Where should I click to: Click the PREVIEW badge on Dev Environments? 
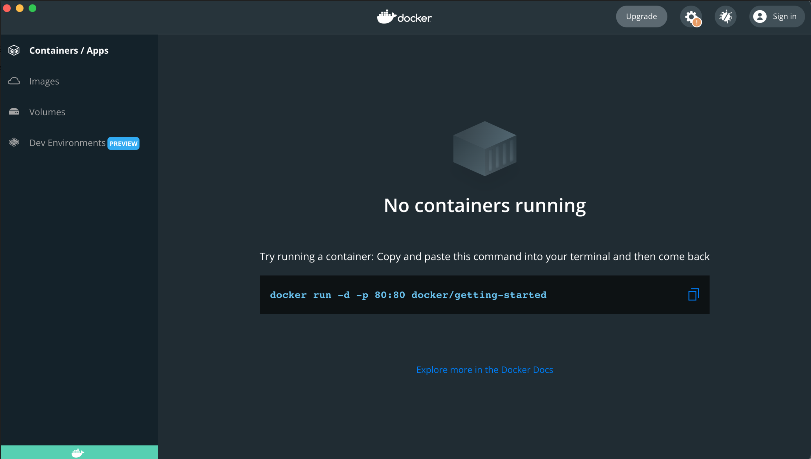123,143
